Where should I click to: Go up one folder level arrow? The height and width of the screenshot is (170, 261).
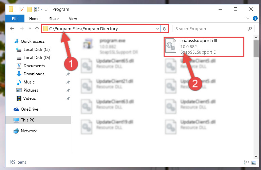pyautogui.click(x=37, y=29)
